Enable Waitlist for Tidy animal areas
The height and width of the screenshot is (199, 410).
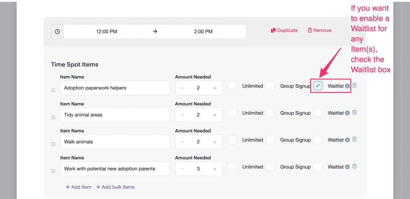click(318, 113)
